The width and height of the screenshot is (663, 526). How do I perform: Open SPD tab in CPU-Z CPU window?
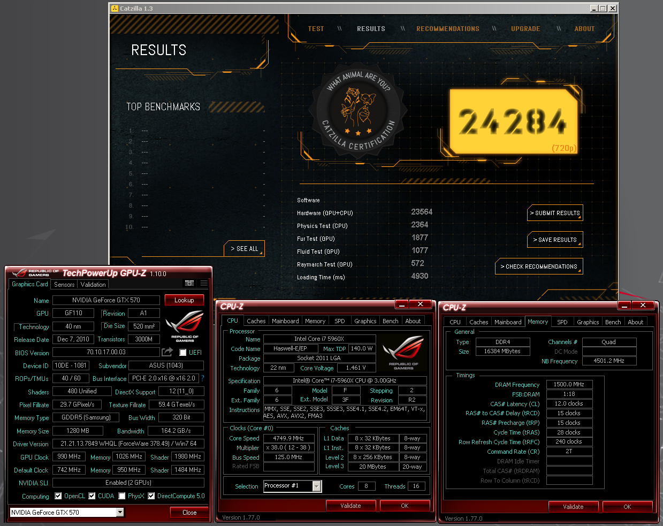[x=340, y=321]
